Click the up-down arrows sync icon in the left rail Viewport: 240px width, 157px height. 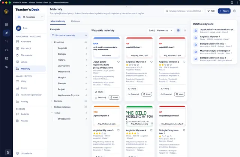tap(6, 42)
